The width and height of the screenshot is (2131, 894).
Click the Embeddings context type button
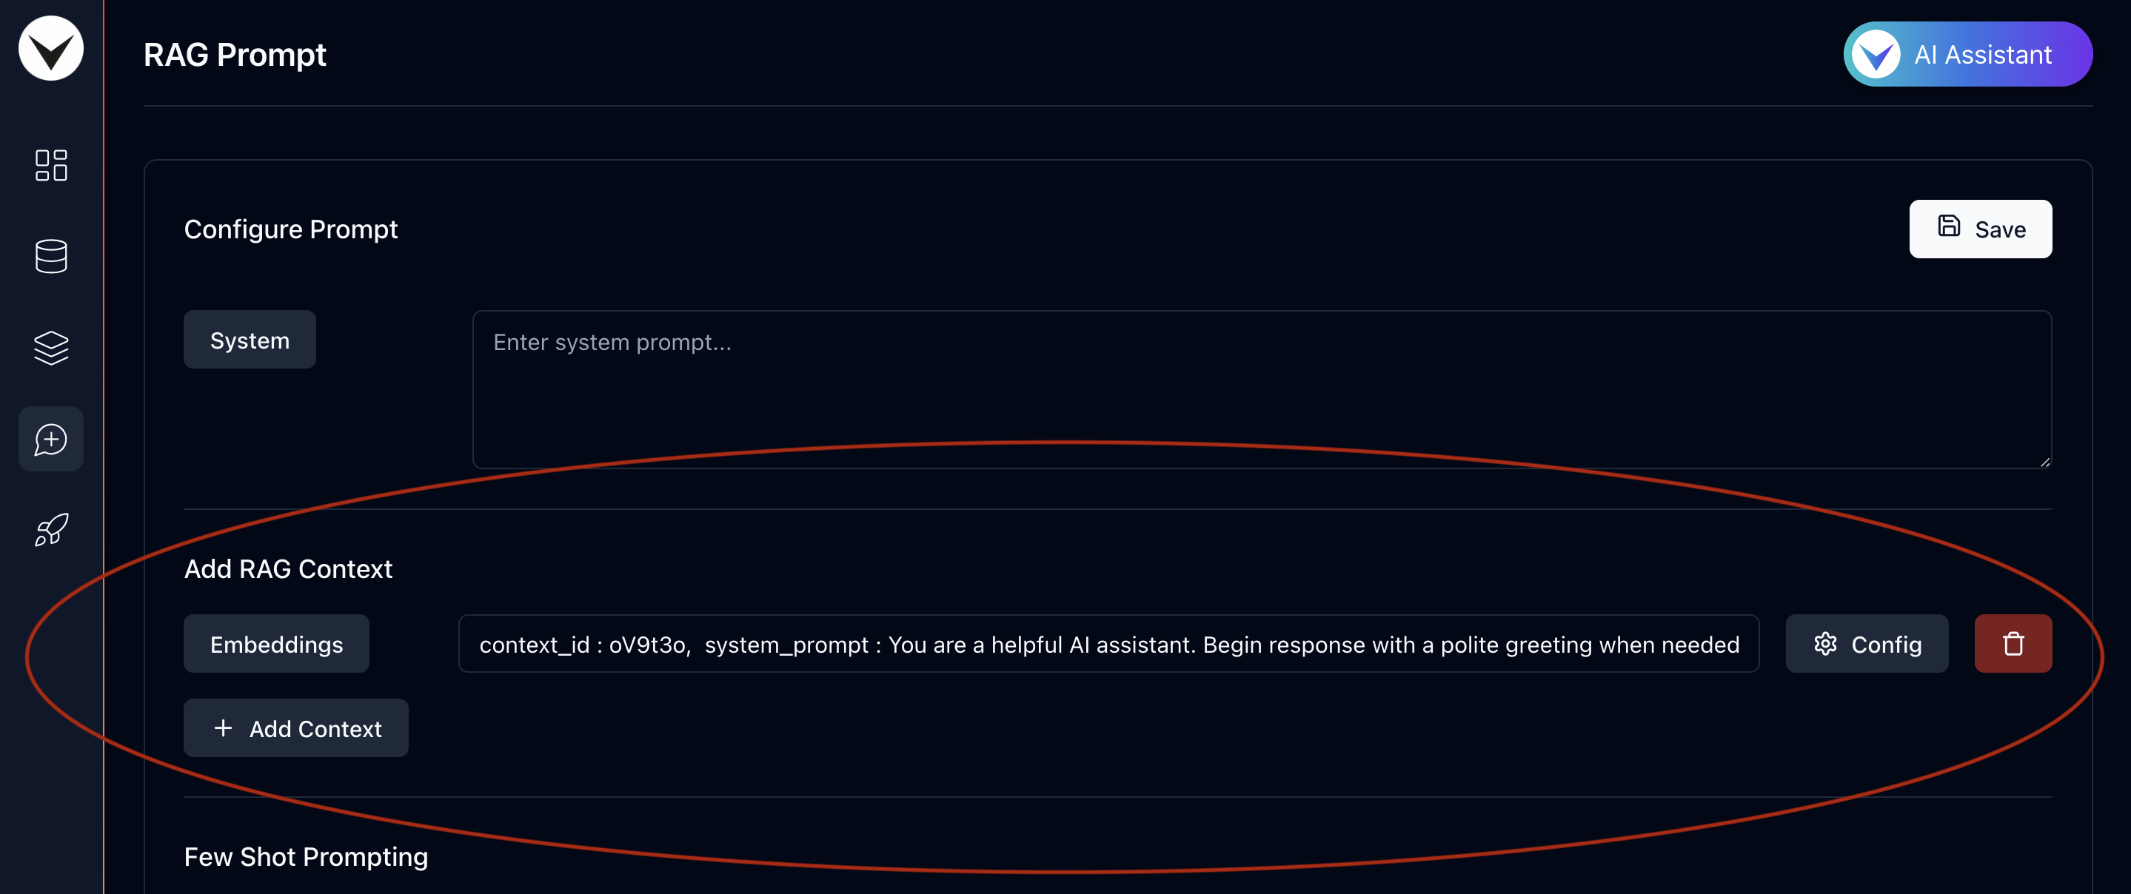tap(276, 642)
